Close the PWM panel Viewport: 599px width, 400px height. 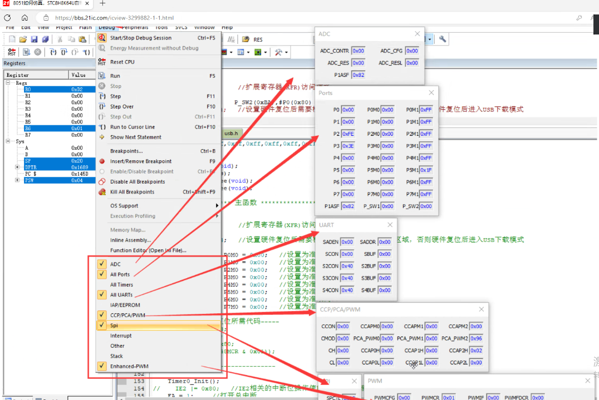click(587, 381)
